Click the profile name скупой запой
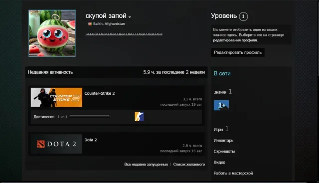 [106, 15]
